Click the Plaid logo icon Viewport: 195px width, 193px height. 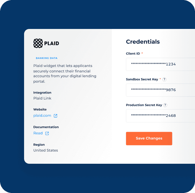pyautogui.click(x=38, y=43)
